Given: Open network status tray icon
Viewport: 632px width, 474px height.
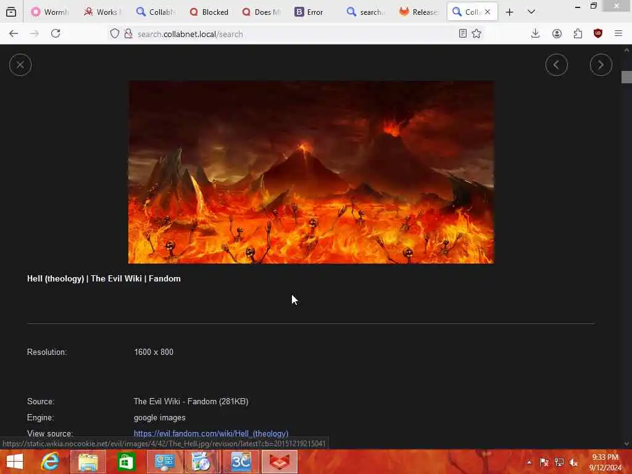Looking at the screenshot, I should tap(559, 462).
